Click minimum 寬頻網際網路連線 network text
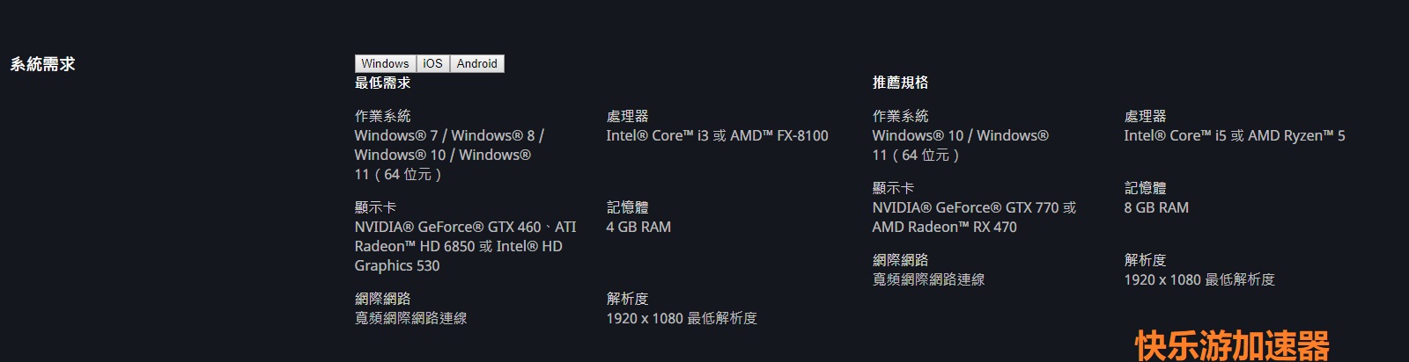This screenshot has height=362, width=1409. point(410,318)
